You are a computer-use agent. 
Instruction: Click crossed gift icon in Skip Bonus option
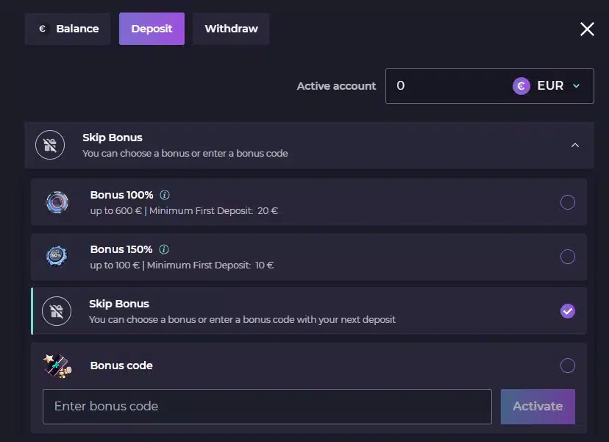point(57,311)
